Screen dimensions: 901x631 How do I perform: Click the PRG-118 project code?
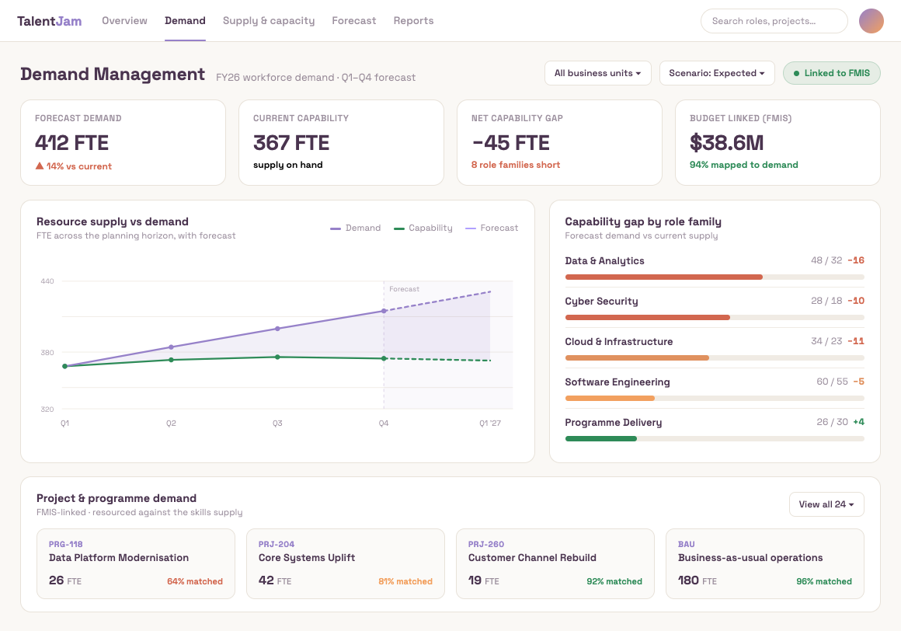coord(65,544)
